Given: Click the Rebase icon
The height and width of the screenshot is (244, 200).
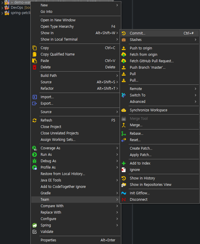Looking at the screenshot, I should pos(124,134).
